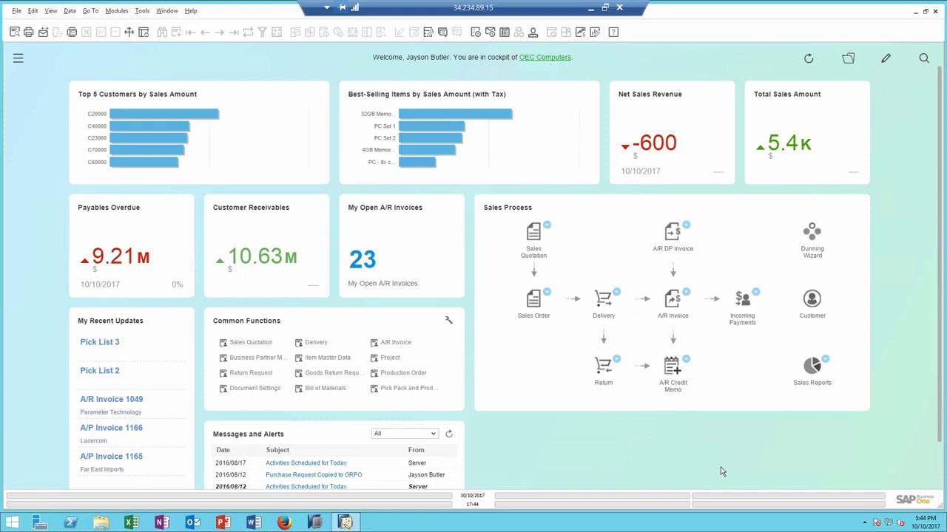This screenshot has width=947, height=532.
Task: Launch Excel from the Windows taskbar
Action: tap(131, 522)
